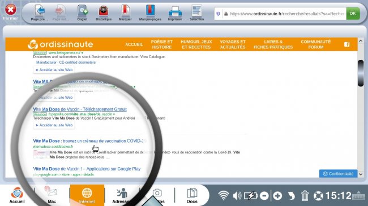Open VOYAGES ET ACTUALITÉS menu
The width and height of the screenshot is (368, 206).
pyautogui.click(x=233, y=44)
